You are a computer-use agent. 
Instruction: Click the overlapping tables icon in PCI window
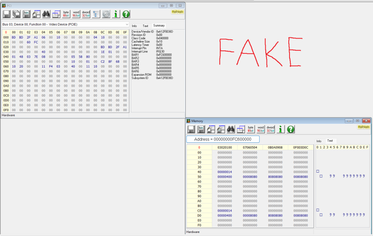[56, 14]
